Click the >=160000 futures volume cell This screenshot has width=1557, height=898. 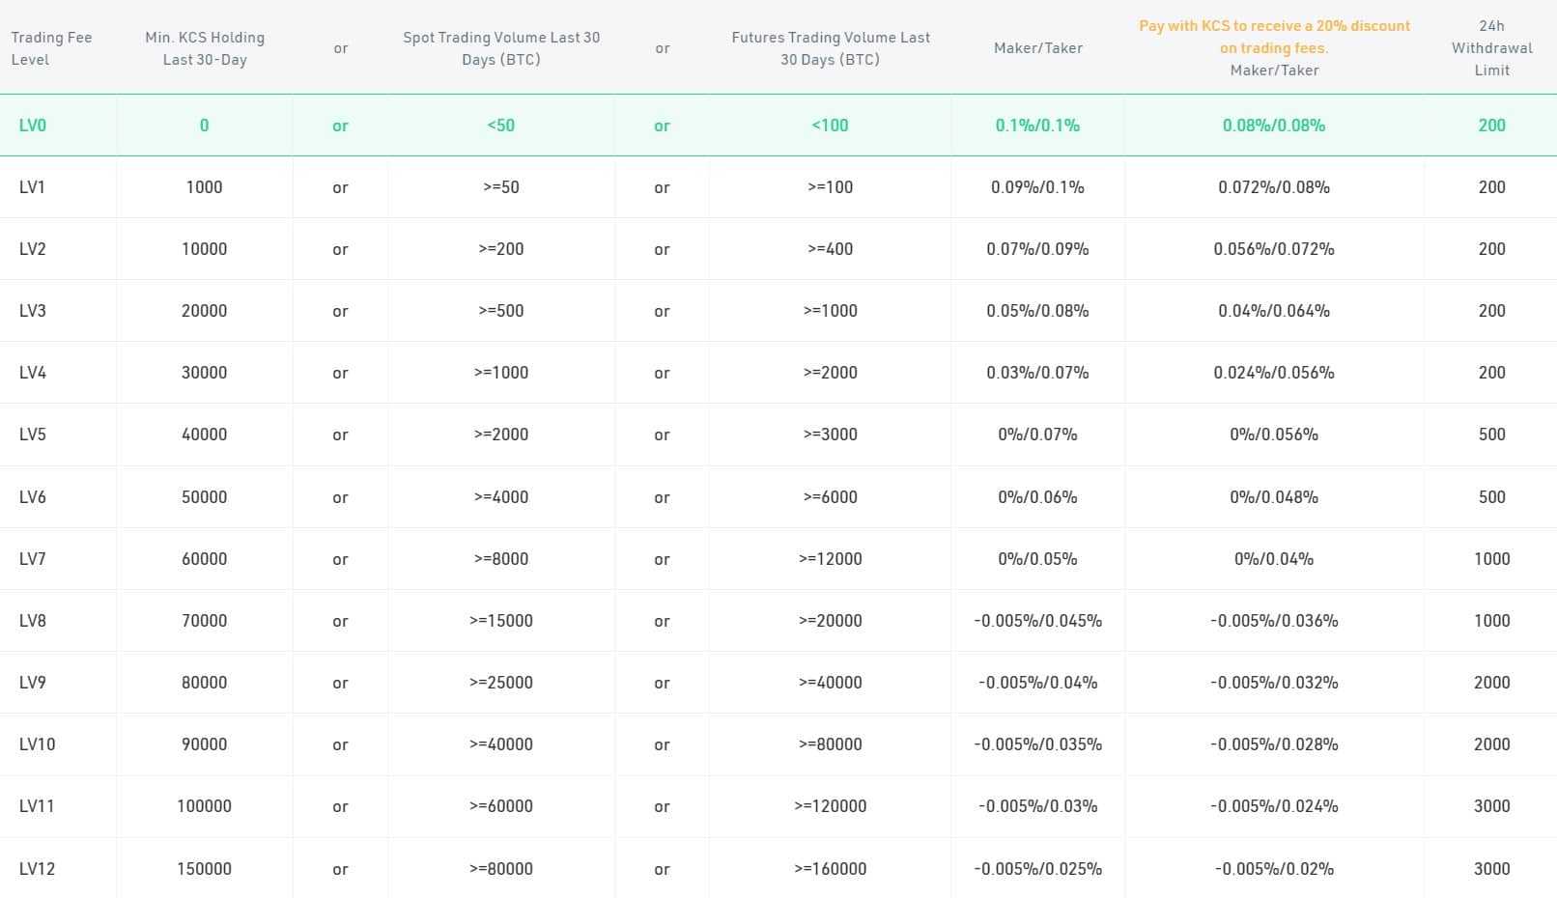(x=830, y=869)
